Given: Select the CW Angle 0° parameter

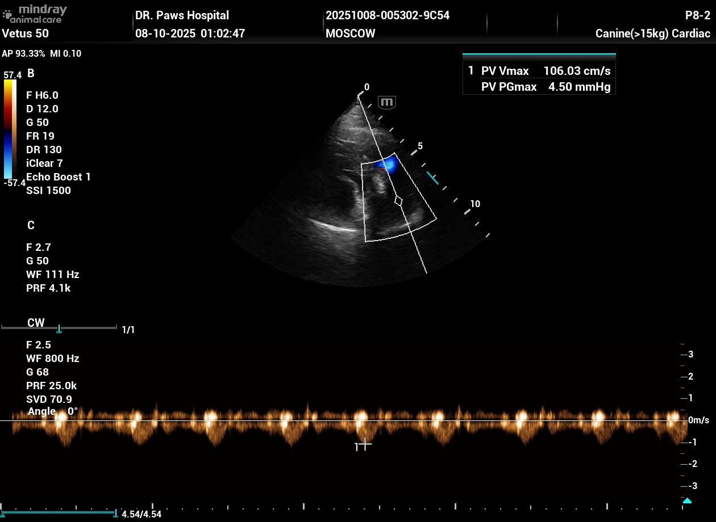Looking at the screenshot, I should pos(53,411).
